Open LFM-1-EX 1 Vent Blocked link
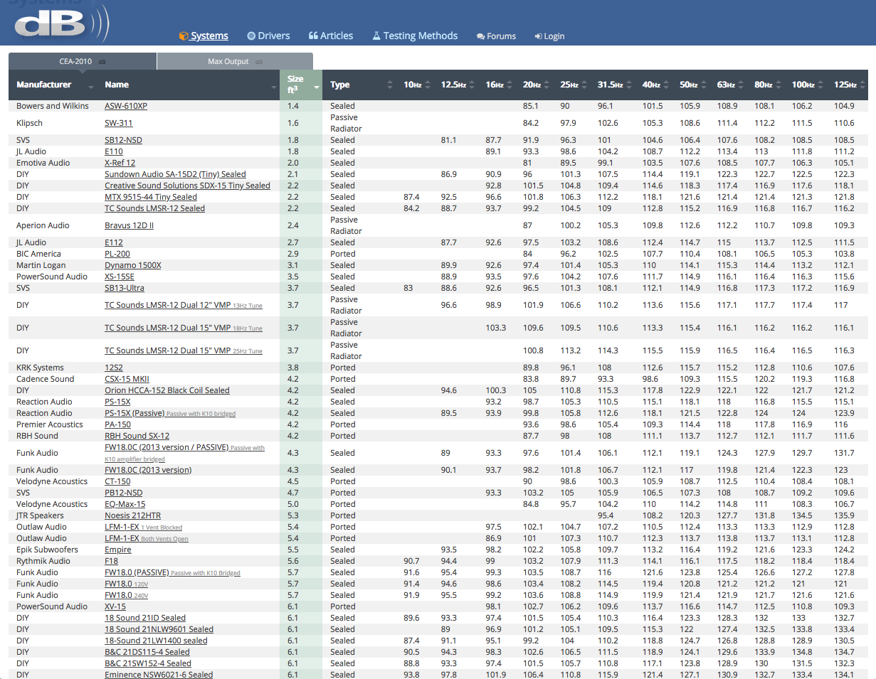Image resolution: width=876 pixels, height=679 pixels. tap(143, 527)
